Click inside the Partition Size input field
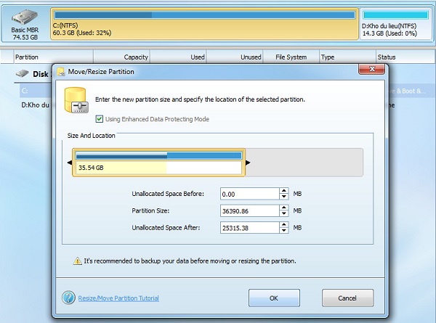 (x=249, y=210)
